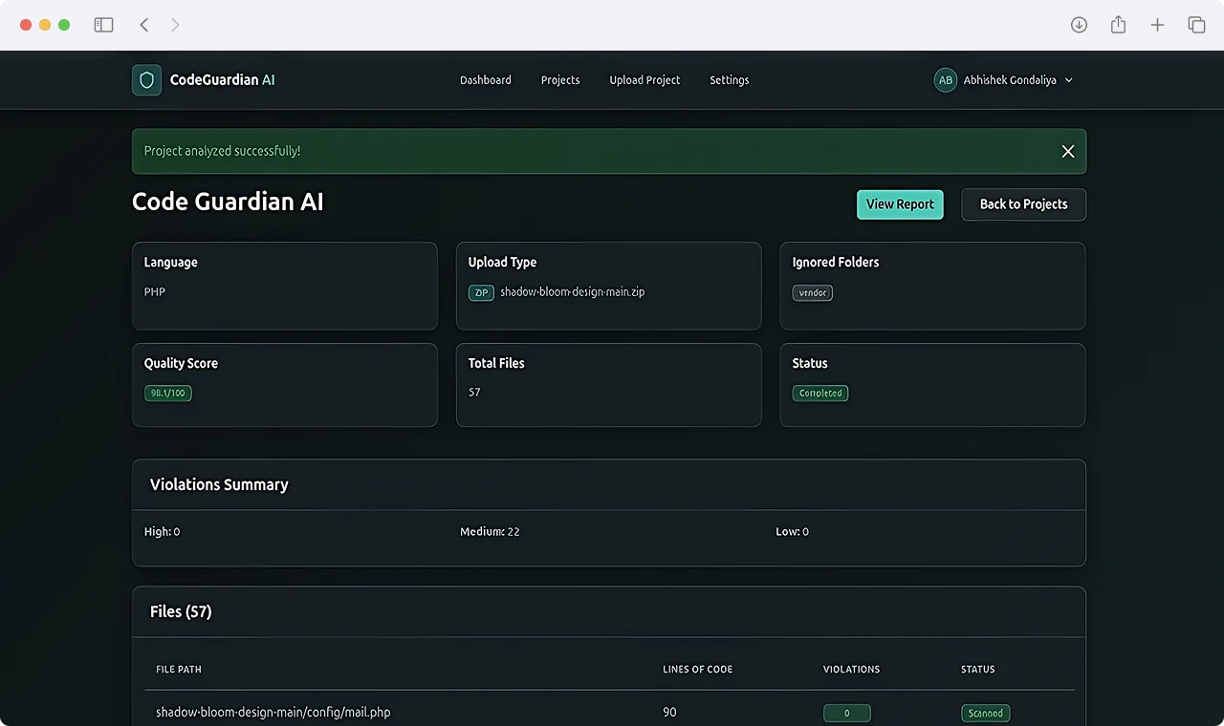Click the CodeGuardian shield logo icon
This screenshot has width=1224, height=726.
point(146,80)
